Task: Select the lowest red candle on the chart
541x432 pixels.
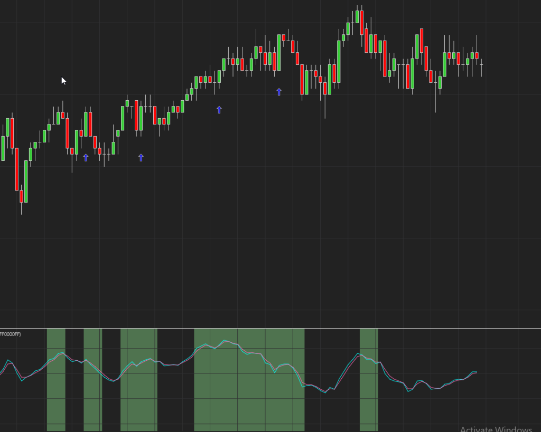Action: [22, 196]
